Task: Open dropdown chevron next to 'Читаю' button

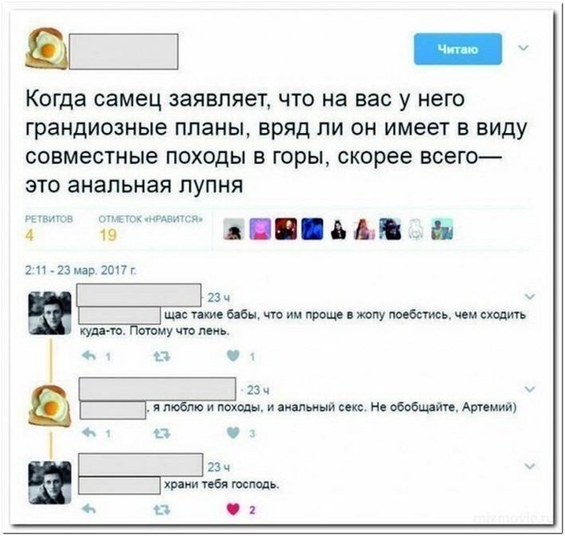Action: (x=524, y=48)
